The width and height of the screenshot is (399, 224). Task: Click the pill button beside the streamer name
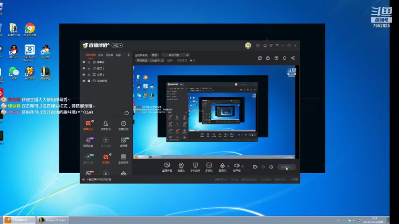pyautogui.click(x=155, y=55)
